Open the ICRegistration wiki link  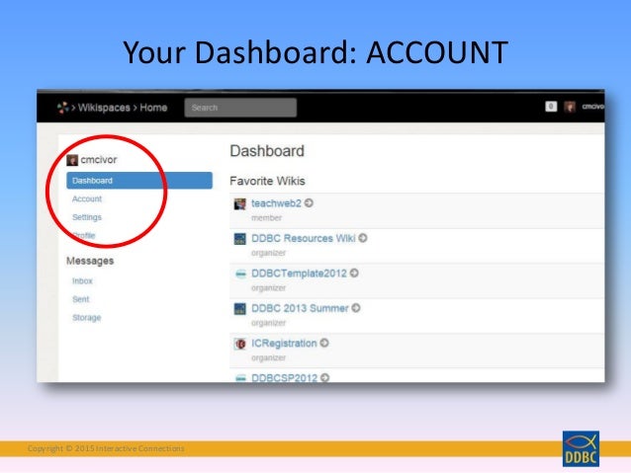pyautogui.click(x=284, y=344)
